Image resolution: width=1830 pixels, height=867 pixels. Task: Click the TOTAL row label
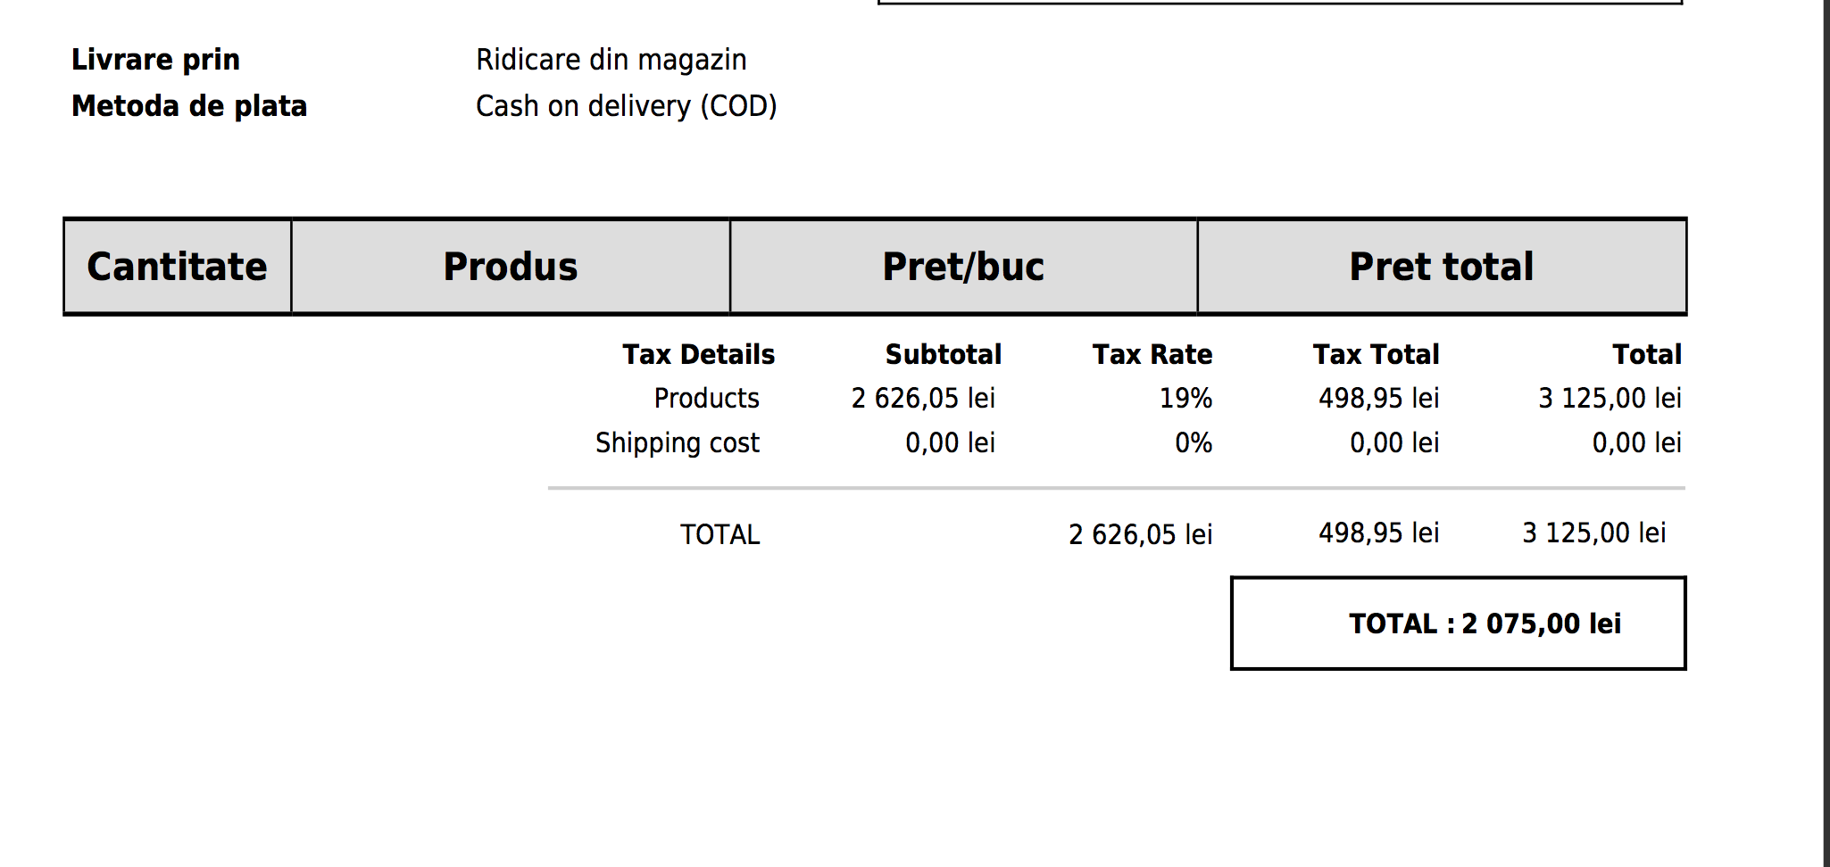(720, 534)
